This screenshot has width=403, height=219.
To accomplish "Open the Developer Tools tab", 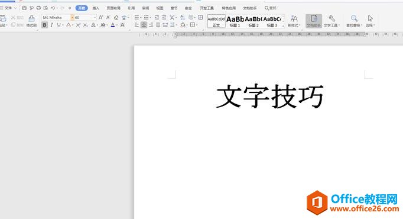I will pyautogui.click(x=207, y=8).
